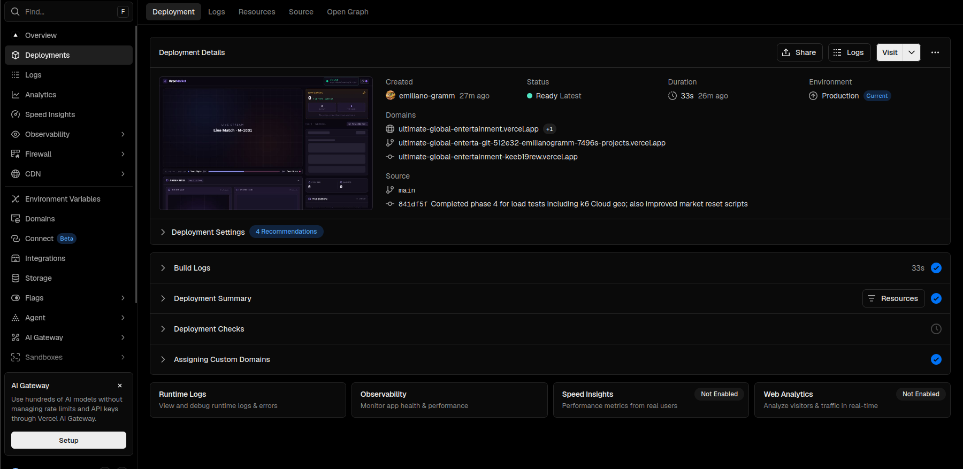Open the CDN globe icon
This screenshot has width=963, height=469.
pos(16,174)
